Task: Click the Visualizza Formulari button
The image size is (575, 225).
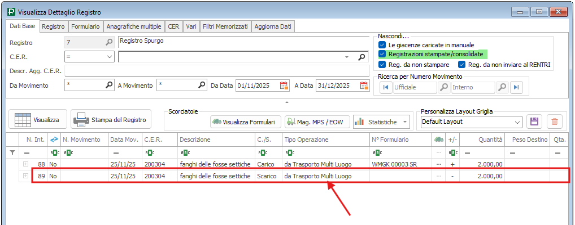Action: (x=245, y=121)
